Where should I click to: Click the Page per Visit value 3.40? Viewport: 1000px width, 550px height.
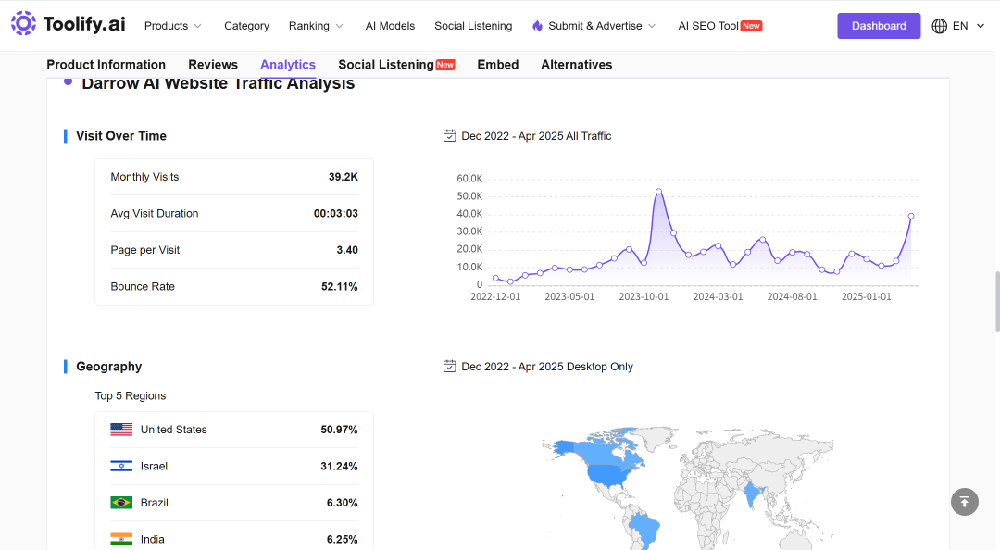click(347, 250)
